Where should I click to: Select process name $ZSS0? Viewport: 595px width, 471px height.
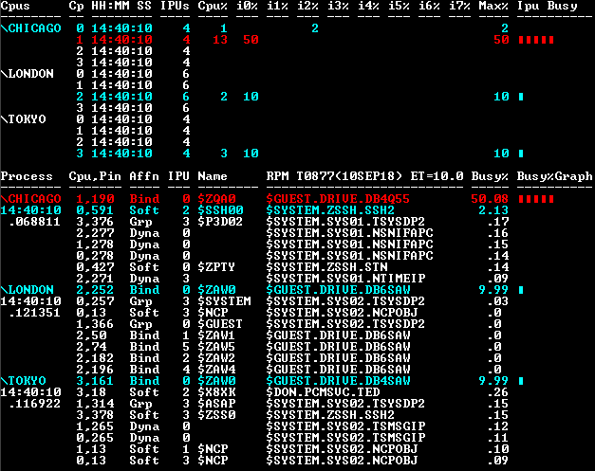(x=216, y=415)
